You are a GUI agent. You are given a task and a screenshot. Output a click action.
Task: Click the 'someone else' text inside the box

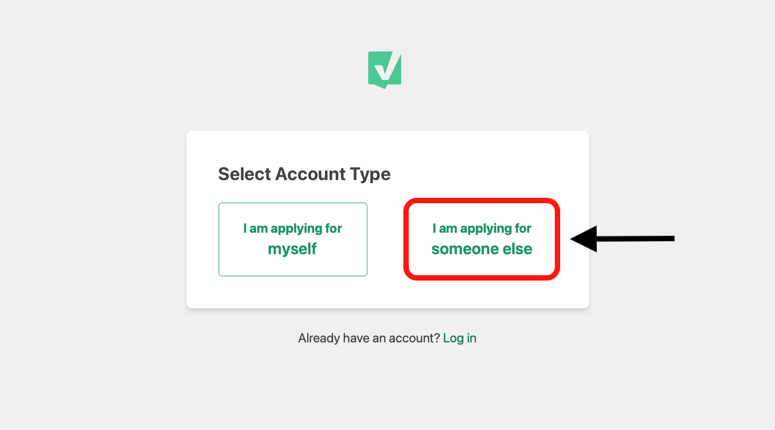[481, 249]
